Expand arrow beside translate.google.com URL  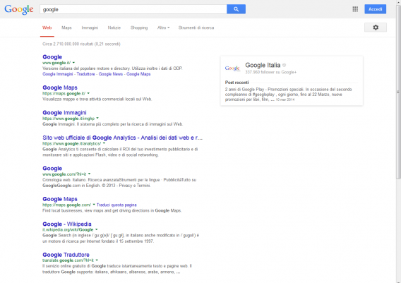tap(97, 260)
